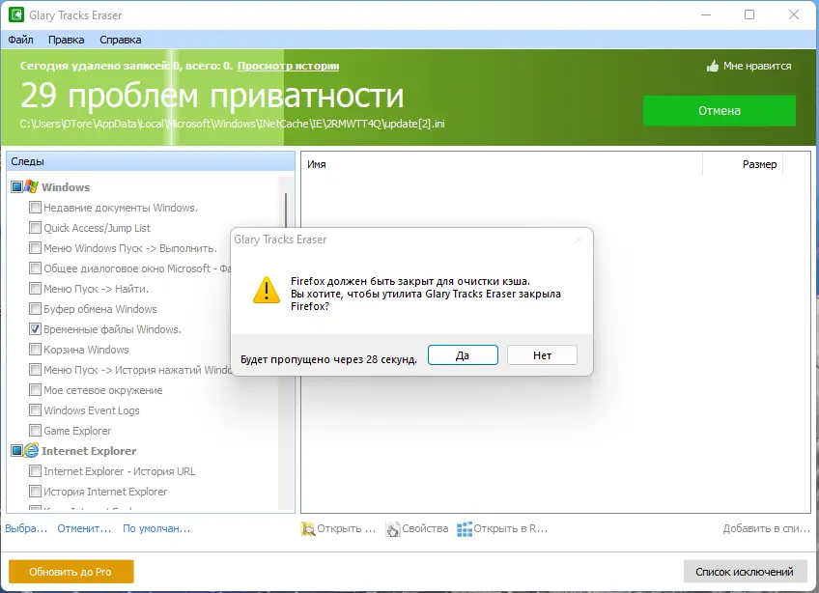Enable Windows Event Logs checkbox
Viewport: 819px width, 593px height.
click(x=35, y=409)
